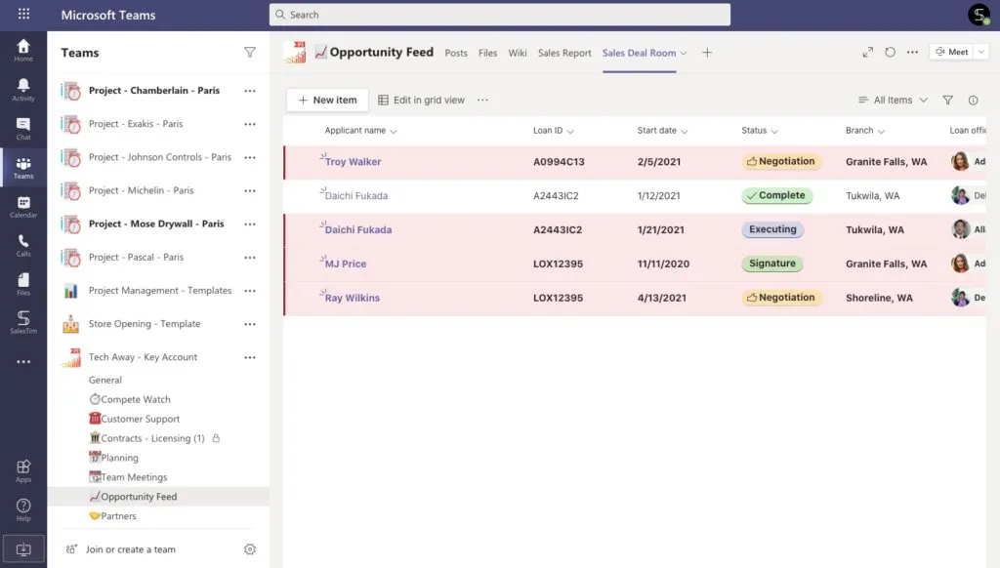Click Edit in grid view
Screen dimensions: 1000x568
pyautogui.click(x=422, y=101)
